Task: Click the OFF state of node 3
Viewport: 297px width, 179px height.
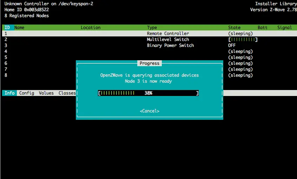Action: (x=232, y=46)
